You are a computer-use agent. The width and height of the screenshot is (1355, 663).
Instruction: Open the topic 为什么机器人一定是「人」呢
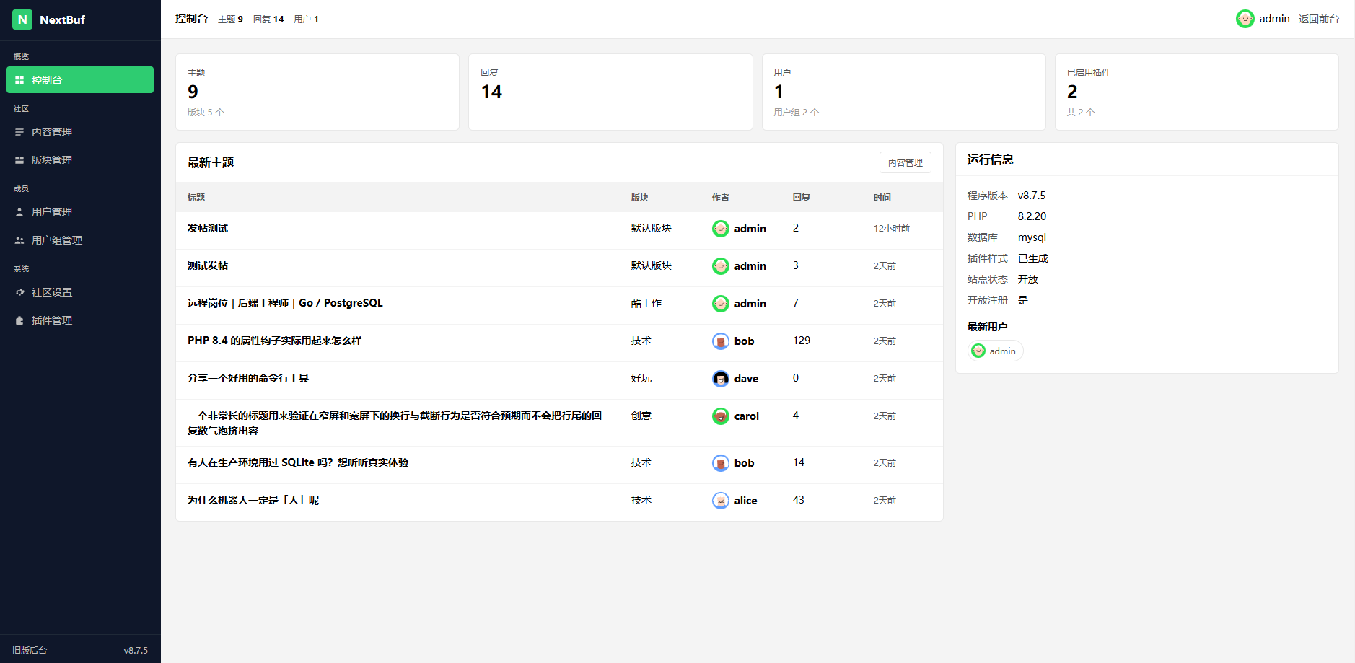tap(253, 500)
